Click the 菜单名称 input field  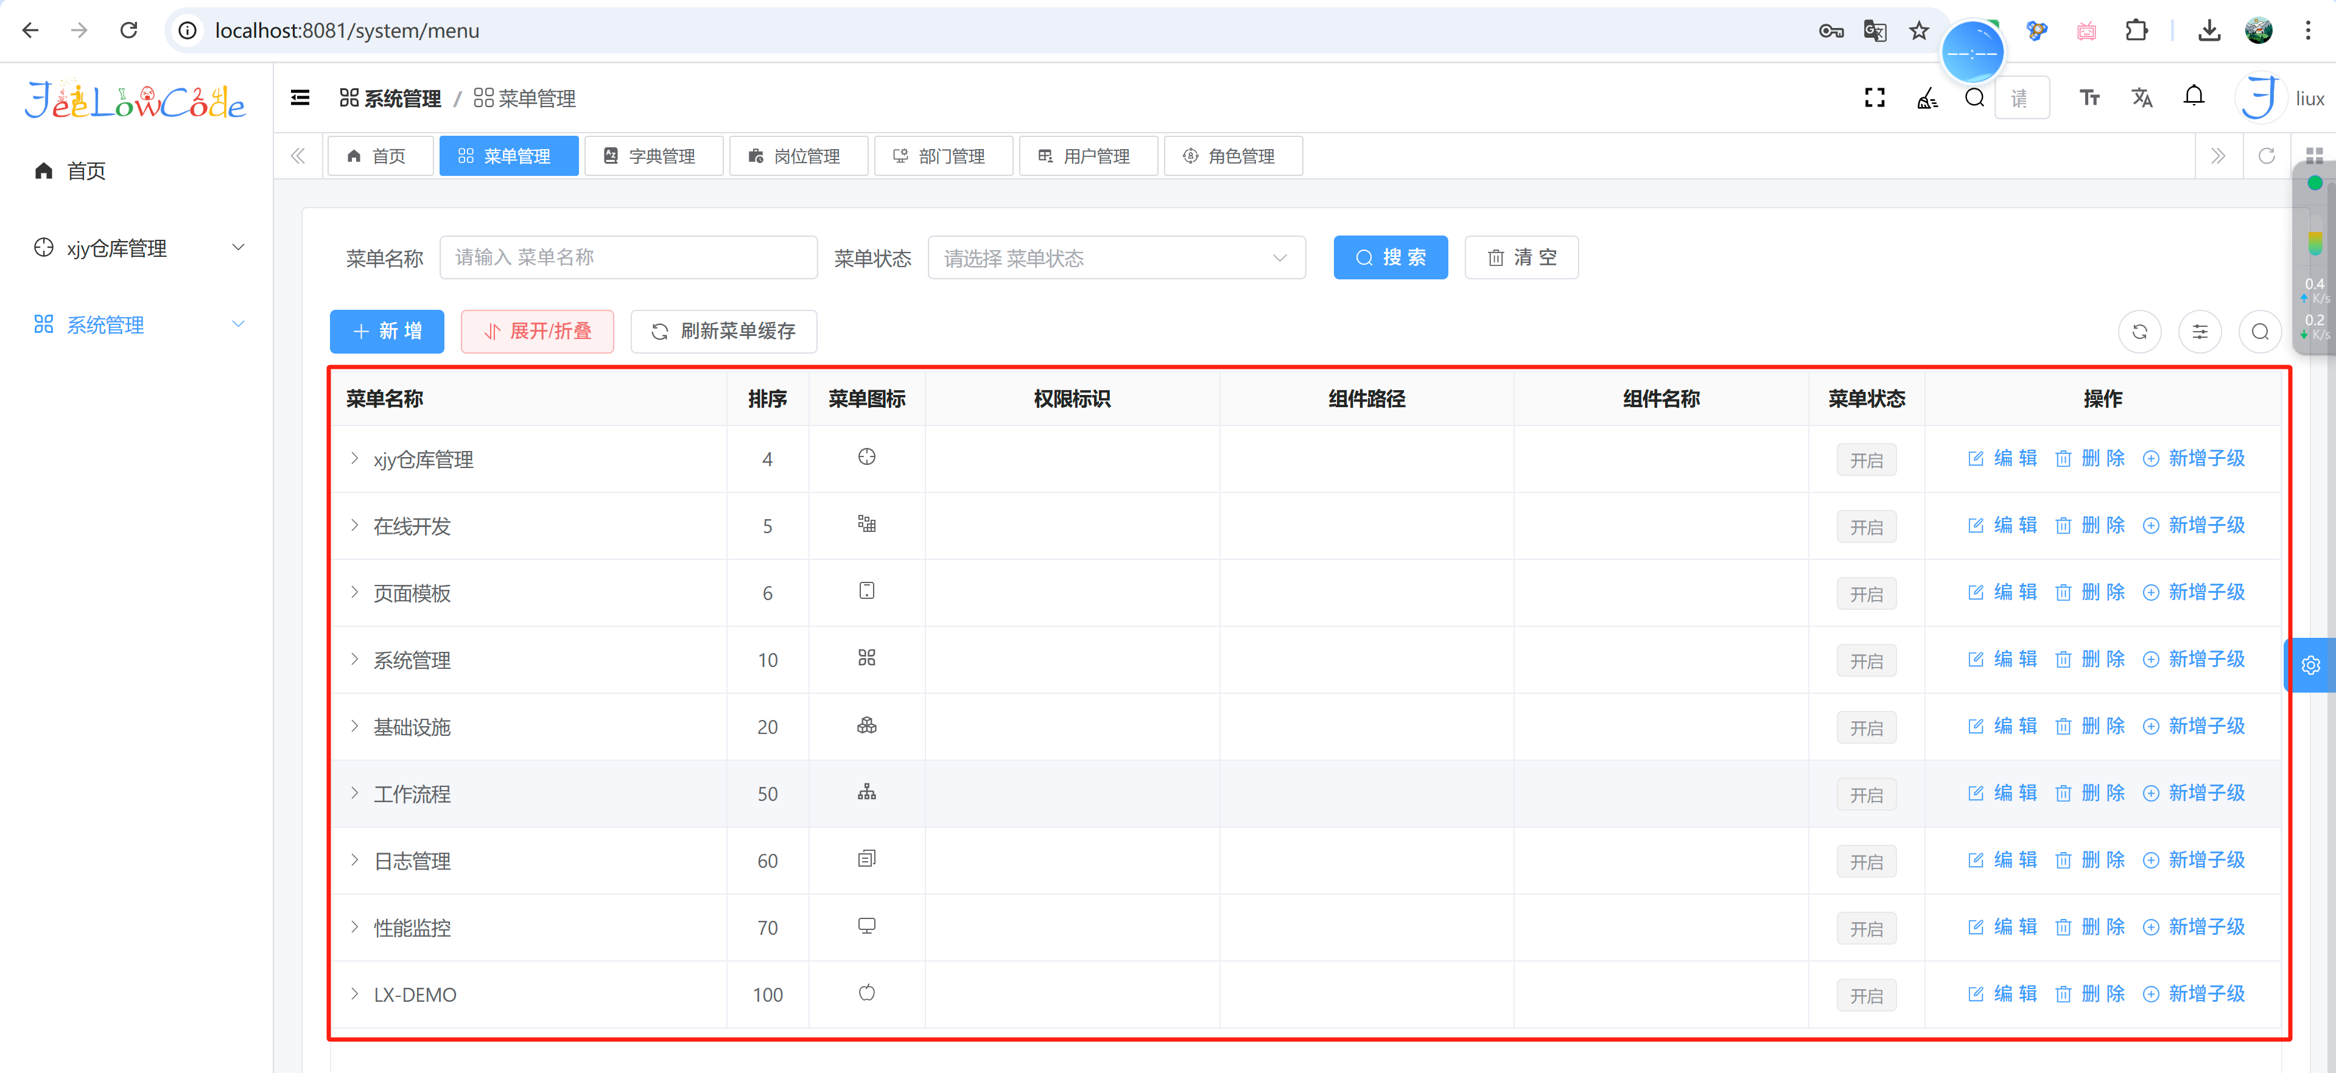tap(628, 258)
